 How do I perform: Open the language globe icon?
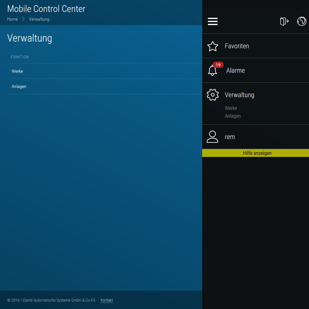[301, 21]
